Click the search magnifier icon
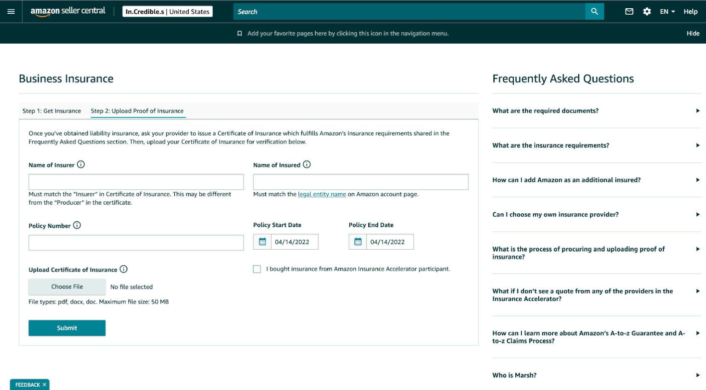This screenshot has width=706, height=390. click(594, 11)
